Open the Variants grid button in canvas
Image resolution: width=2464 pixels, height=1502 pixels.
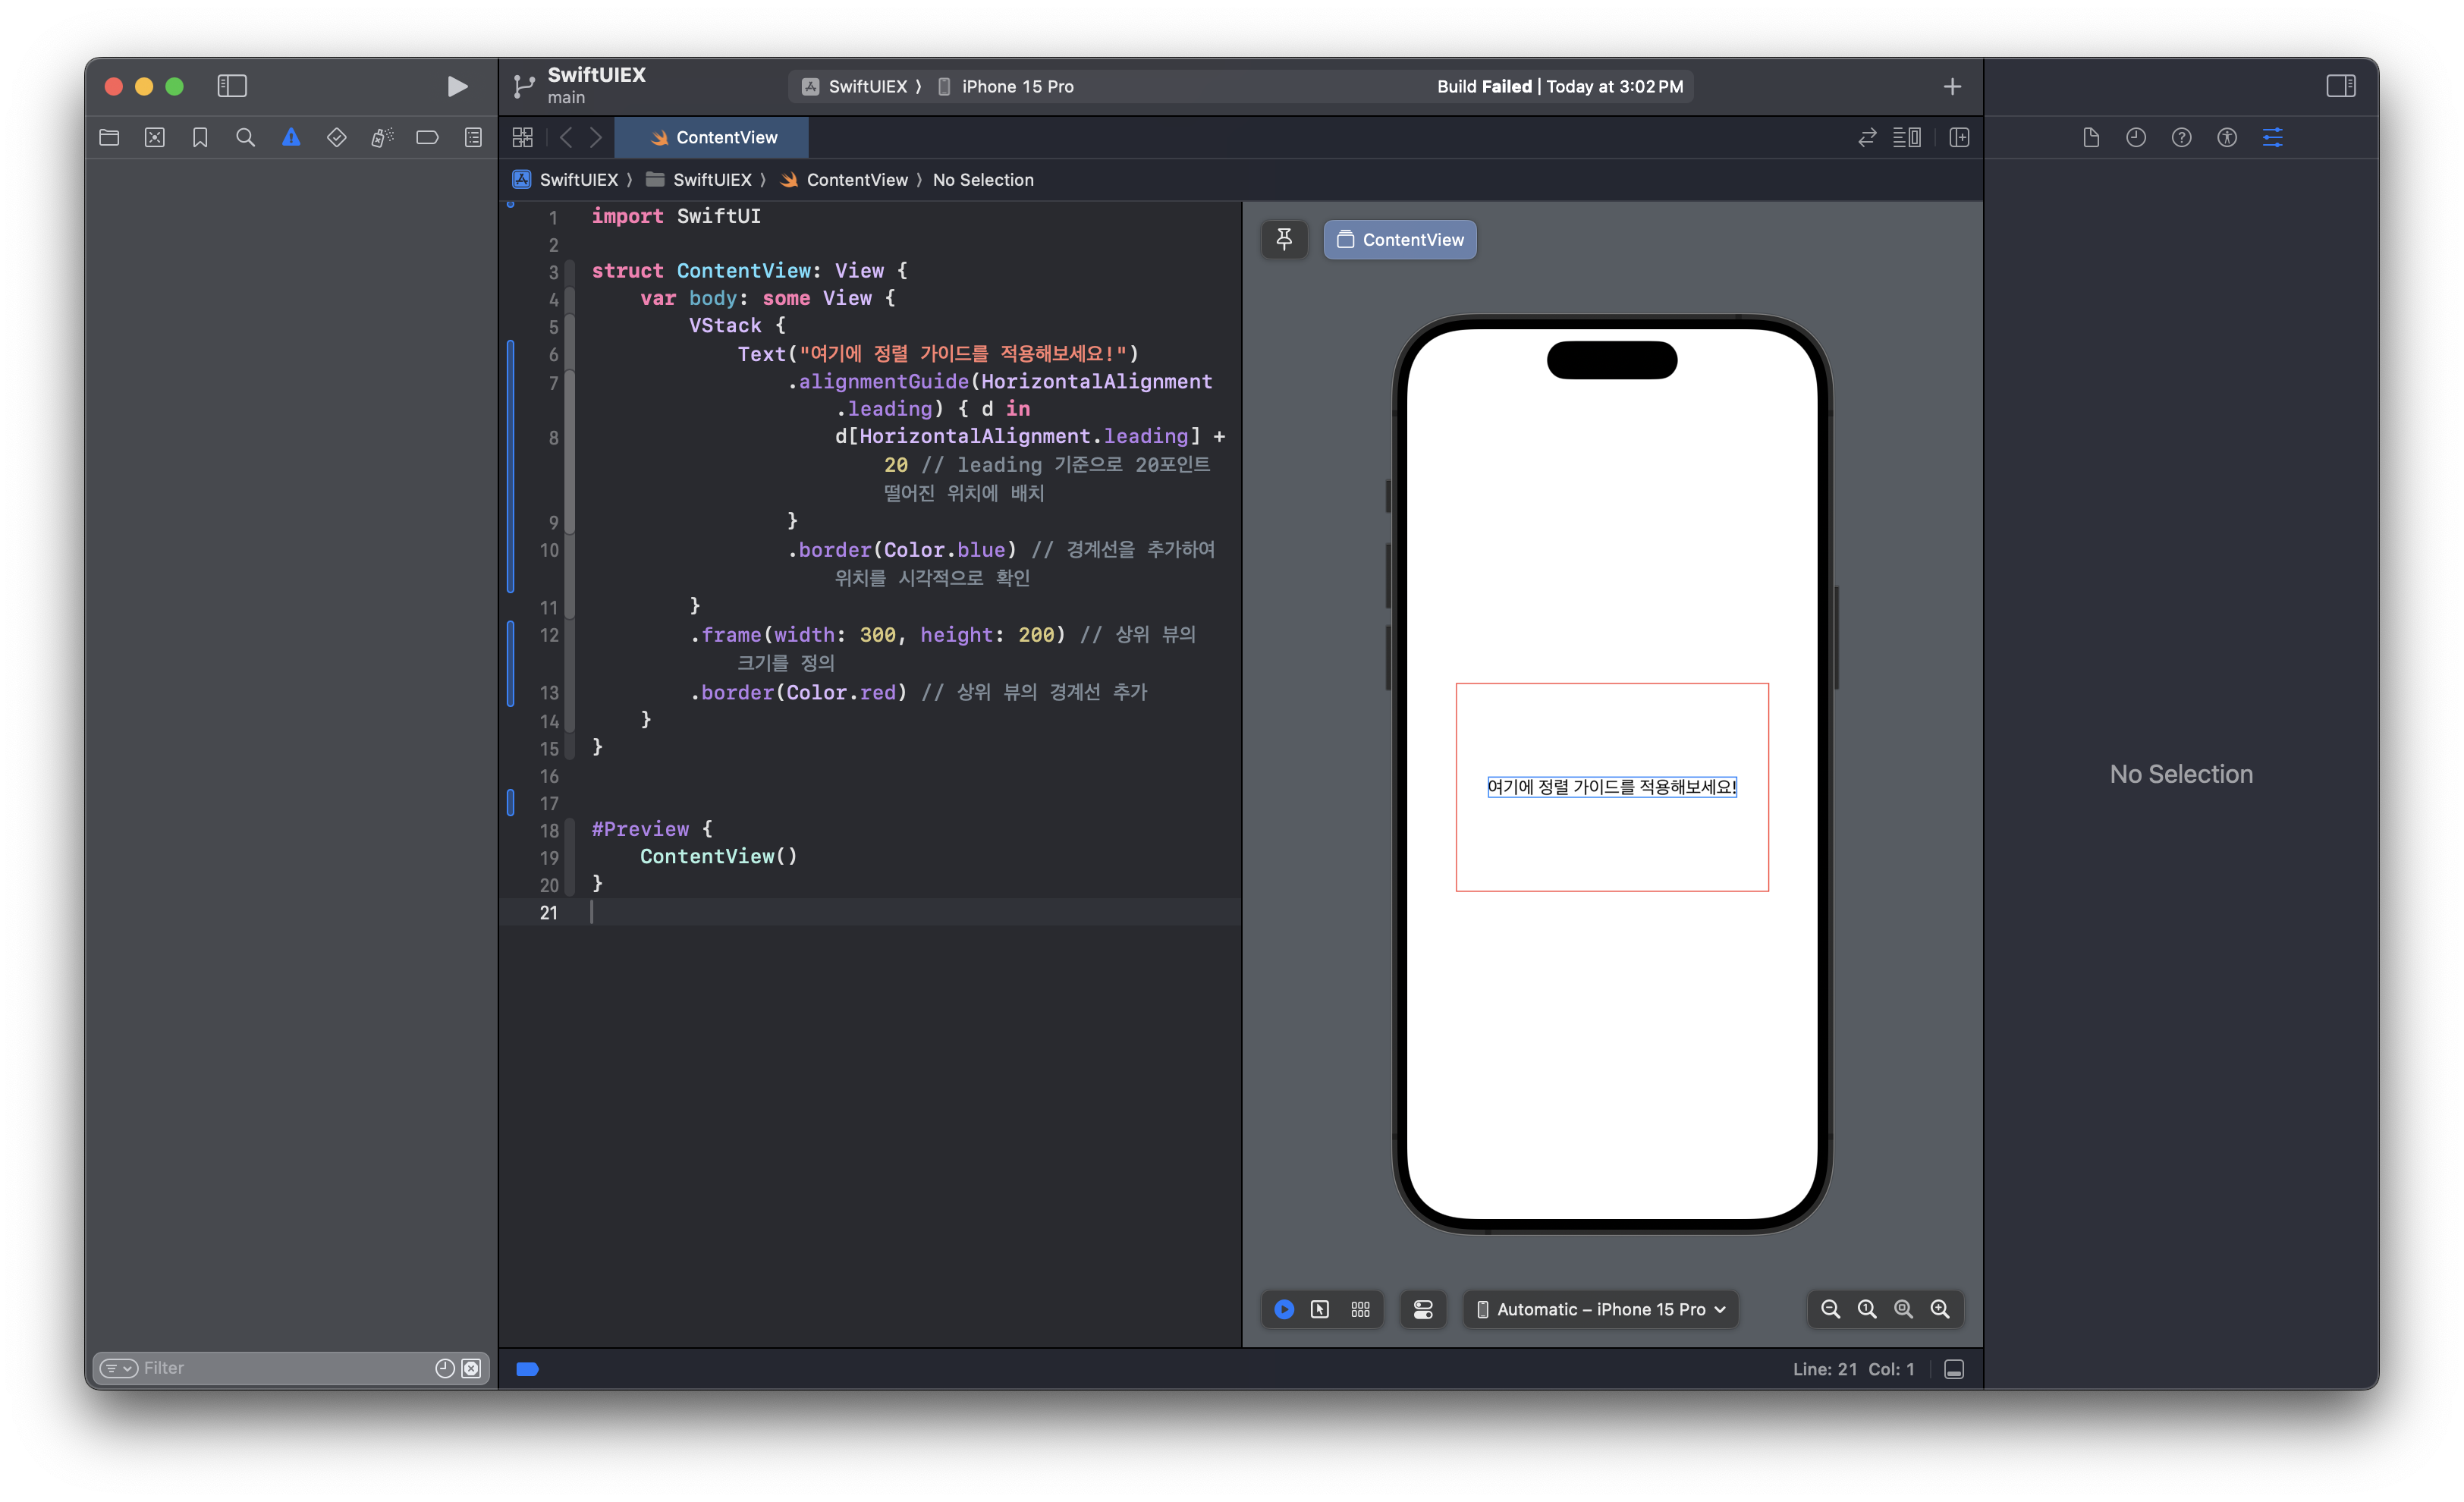[x=1360, y=1309]
